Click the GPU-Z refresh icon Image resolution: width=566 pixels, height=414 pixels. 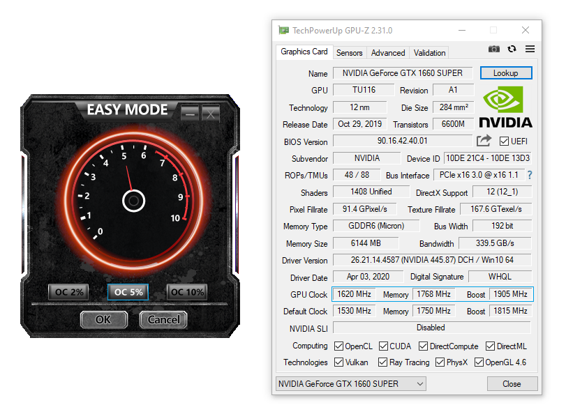coord(512,49)
